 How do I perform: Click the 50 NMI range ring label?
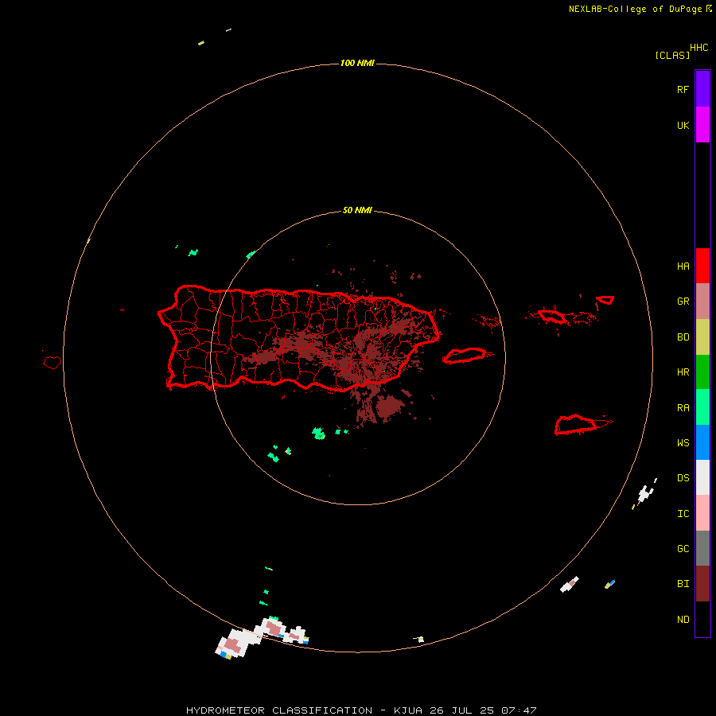[357, 211]
